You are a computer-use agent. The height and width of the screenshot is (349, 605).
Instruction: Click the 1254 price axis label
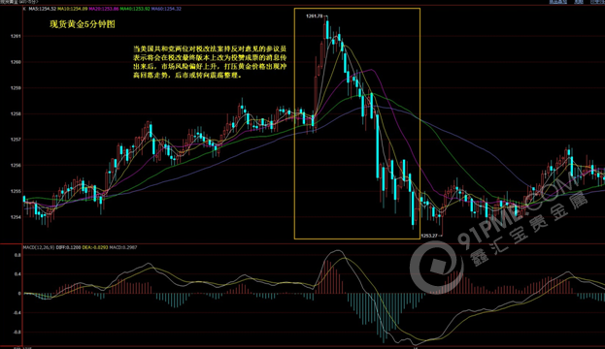(16, 217)
